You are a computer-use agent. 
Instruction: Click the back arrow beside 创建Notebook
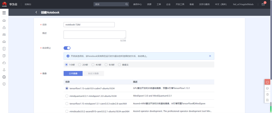click(x=36, y=12)
